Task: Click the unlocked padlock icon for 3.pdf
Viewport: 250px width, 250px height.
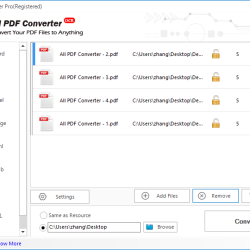Action: point(215,77)
